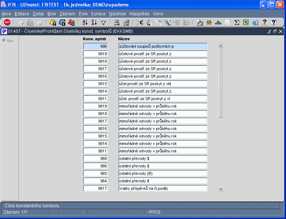Click the multiple printers icon

[x=126, y=22]
